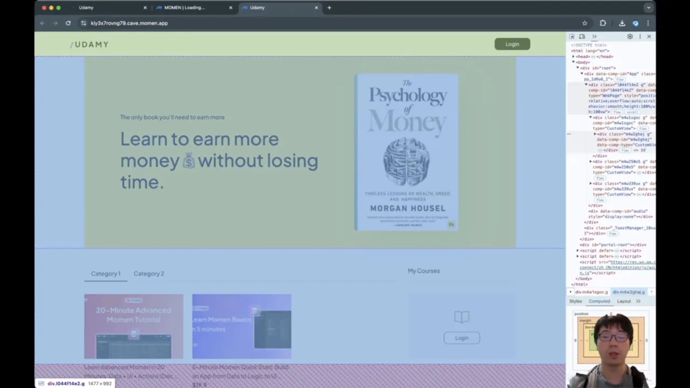Expand the m4w339ux div node
The height and width of the screenshot is (388, 690).
click(x=591, y=184)
